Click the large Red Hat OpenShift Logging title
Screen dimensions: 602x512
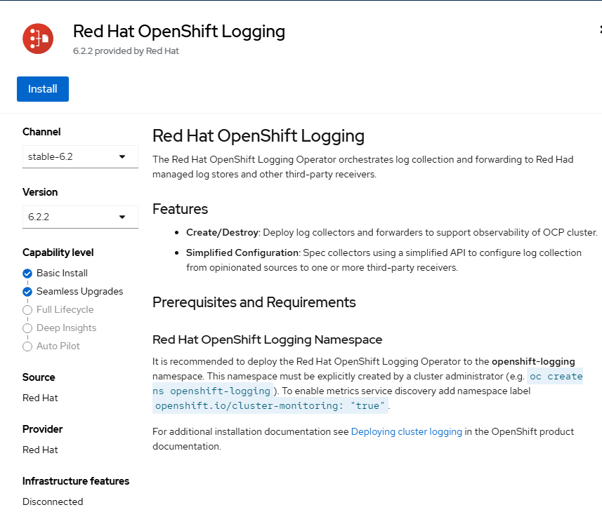click(x=179, y=32)
